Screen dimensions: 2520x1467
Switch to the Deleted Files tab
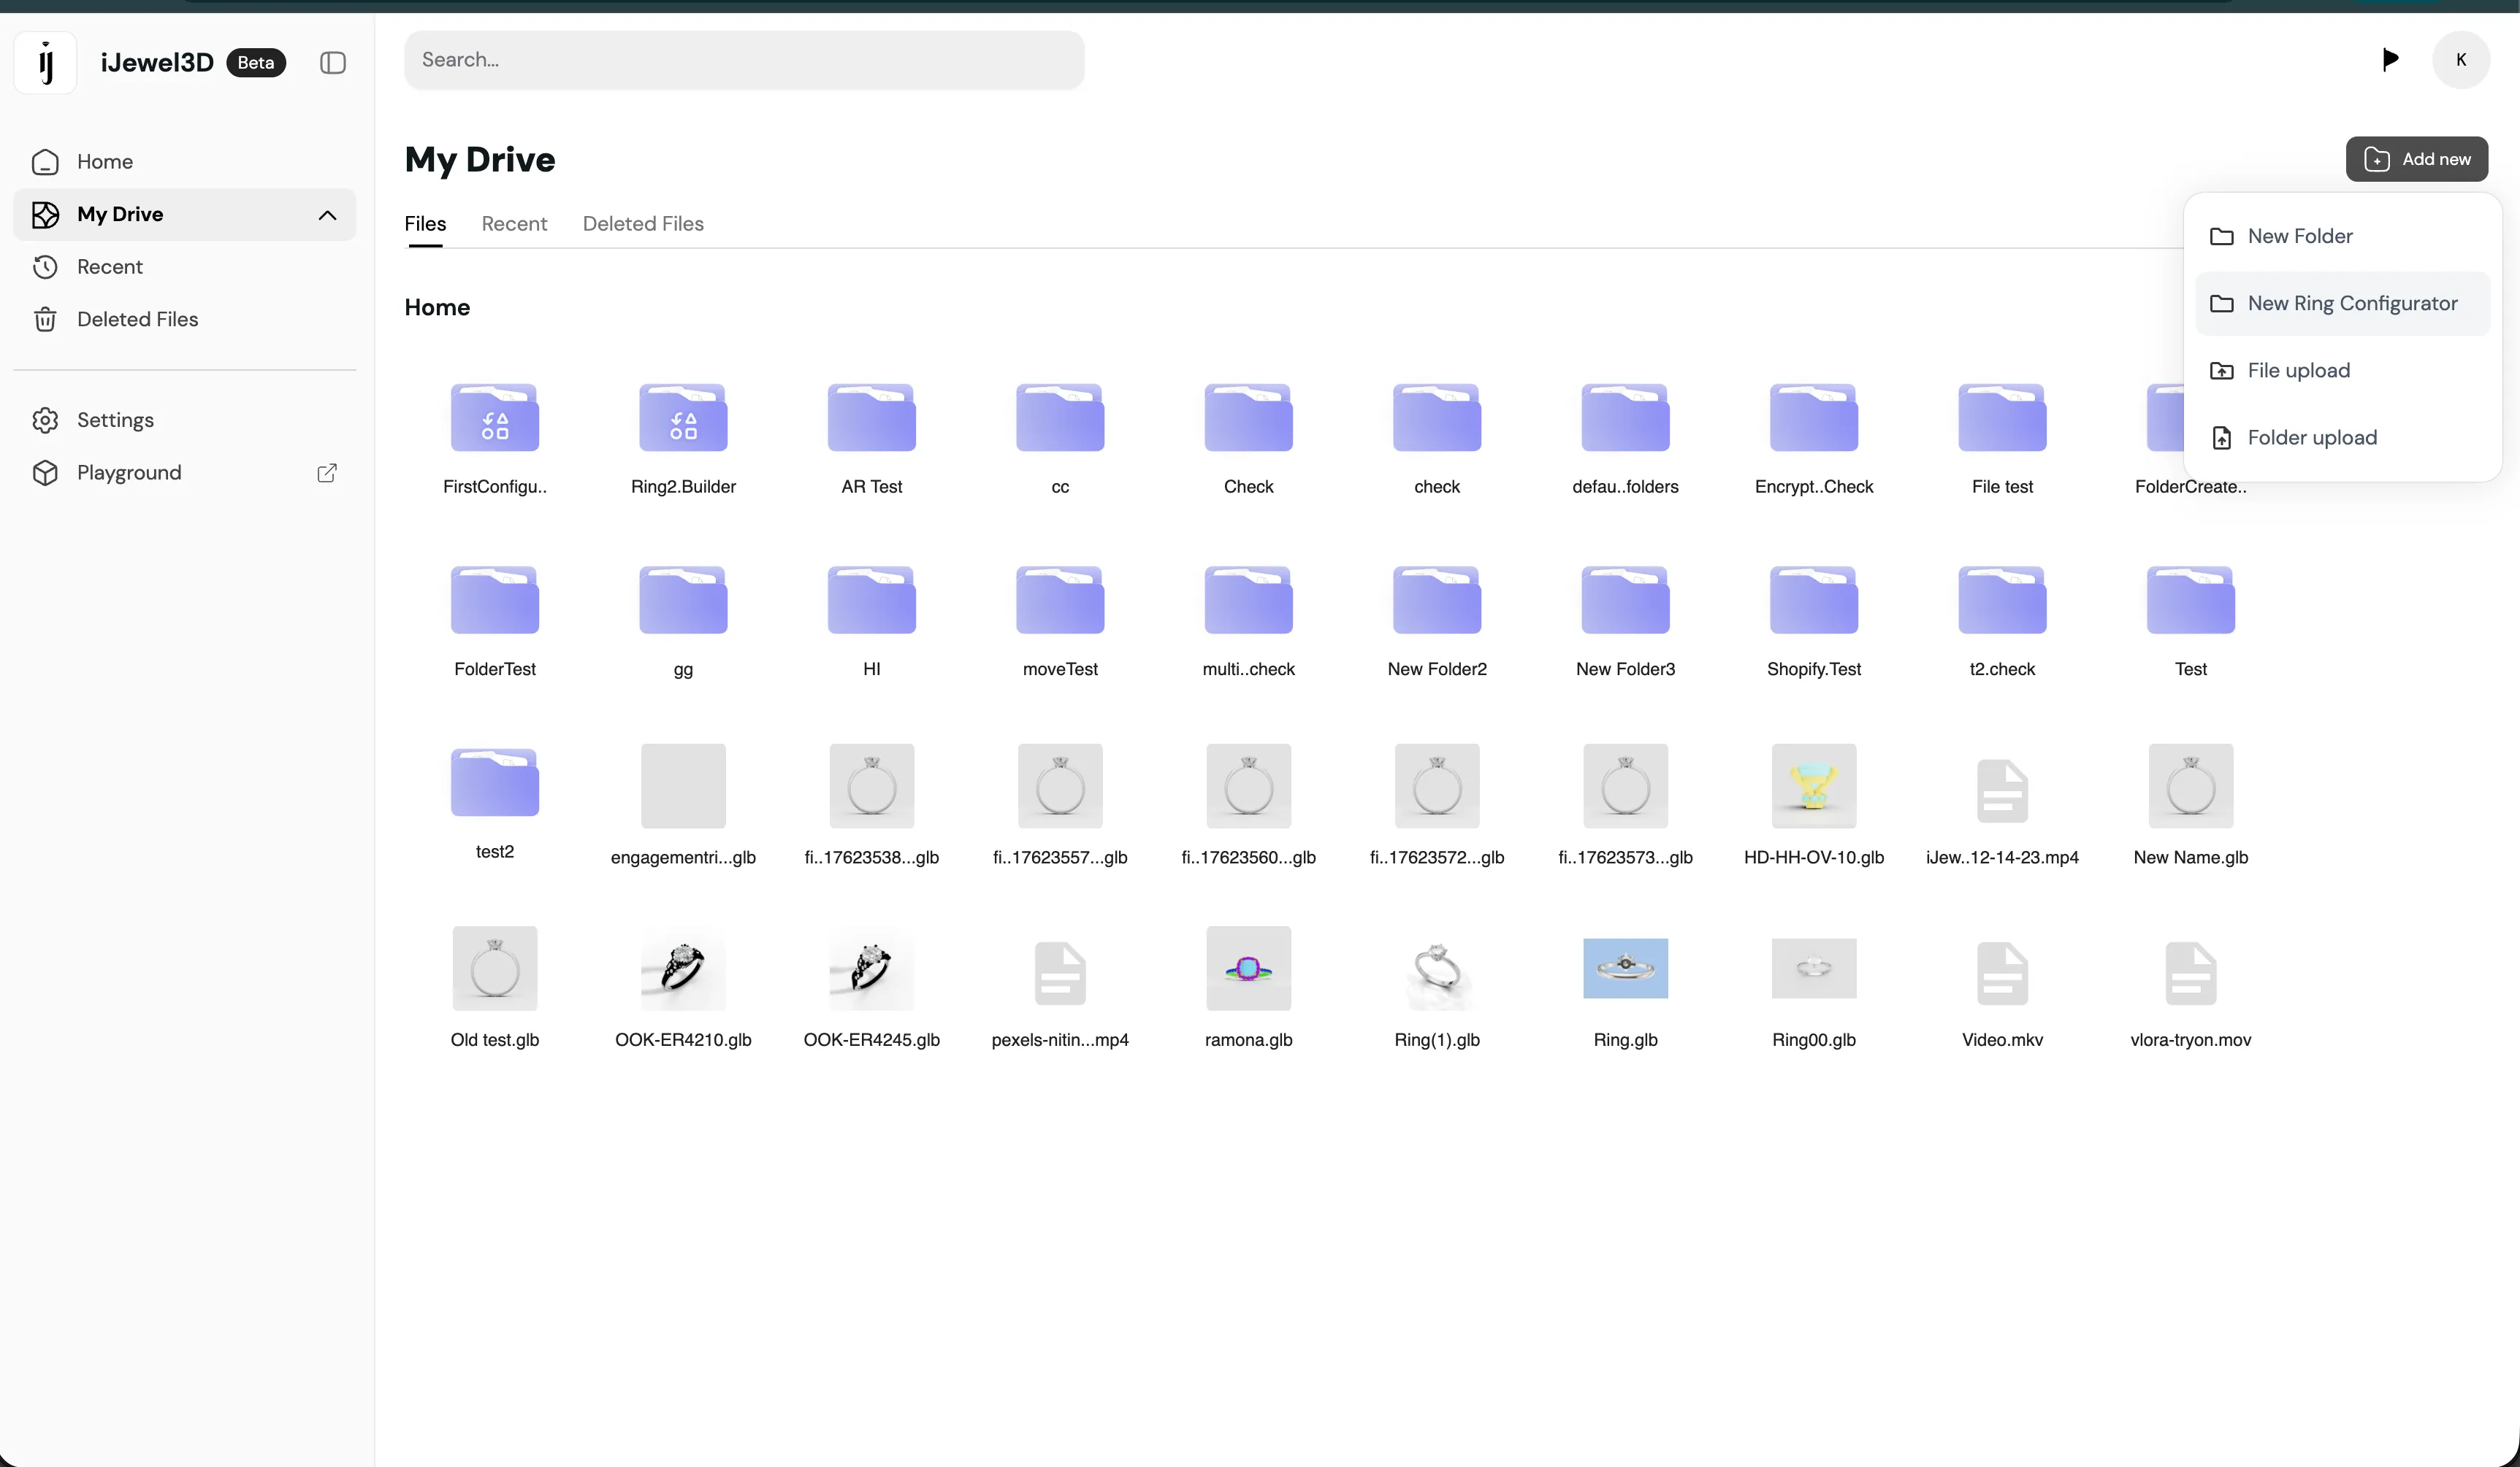(643, 224)
